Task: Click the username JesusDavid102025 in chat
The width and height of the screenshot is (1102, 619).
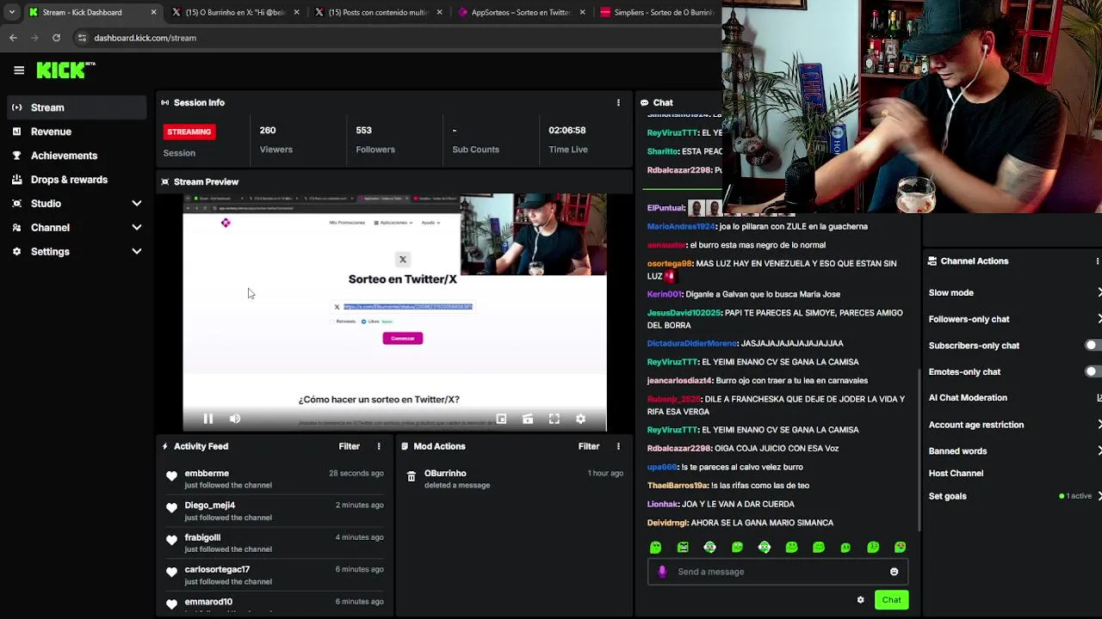Action: click(684, 313)
